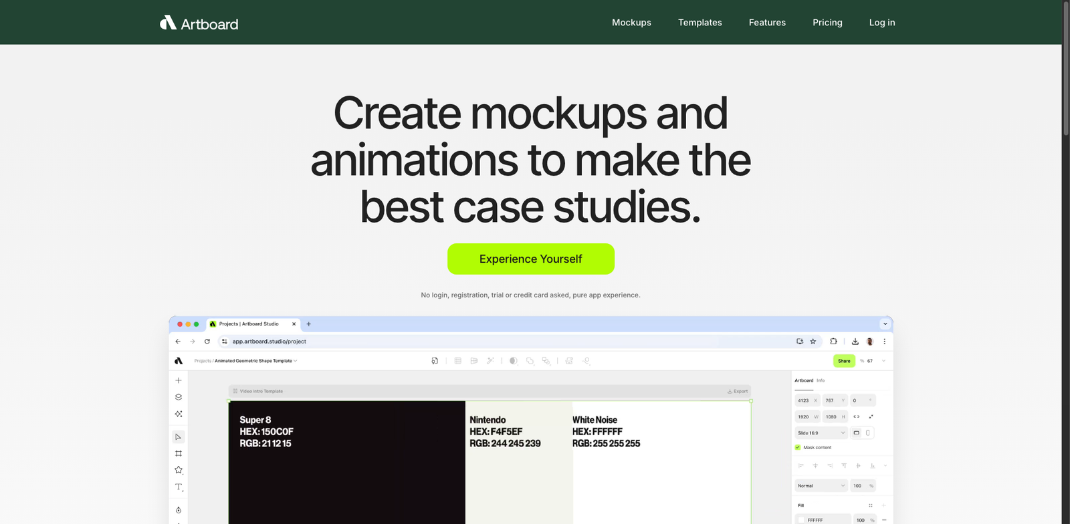The height and width of the screenshot is (524, 1070).
Task: Click the Artboard Studio logo in app
Action: (179, 361)
